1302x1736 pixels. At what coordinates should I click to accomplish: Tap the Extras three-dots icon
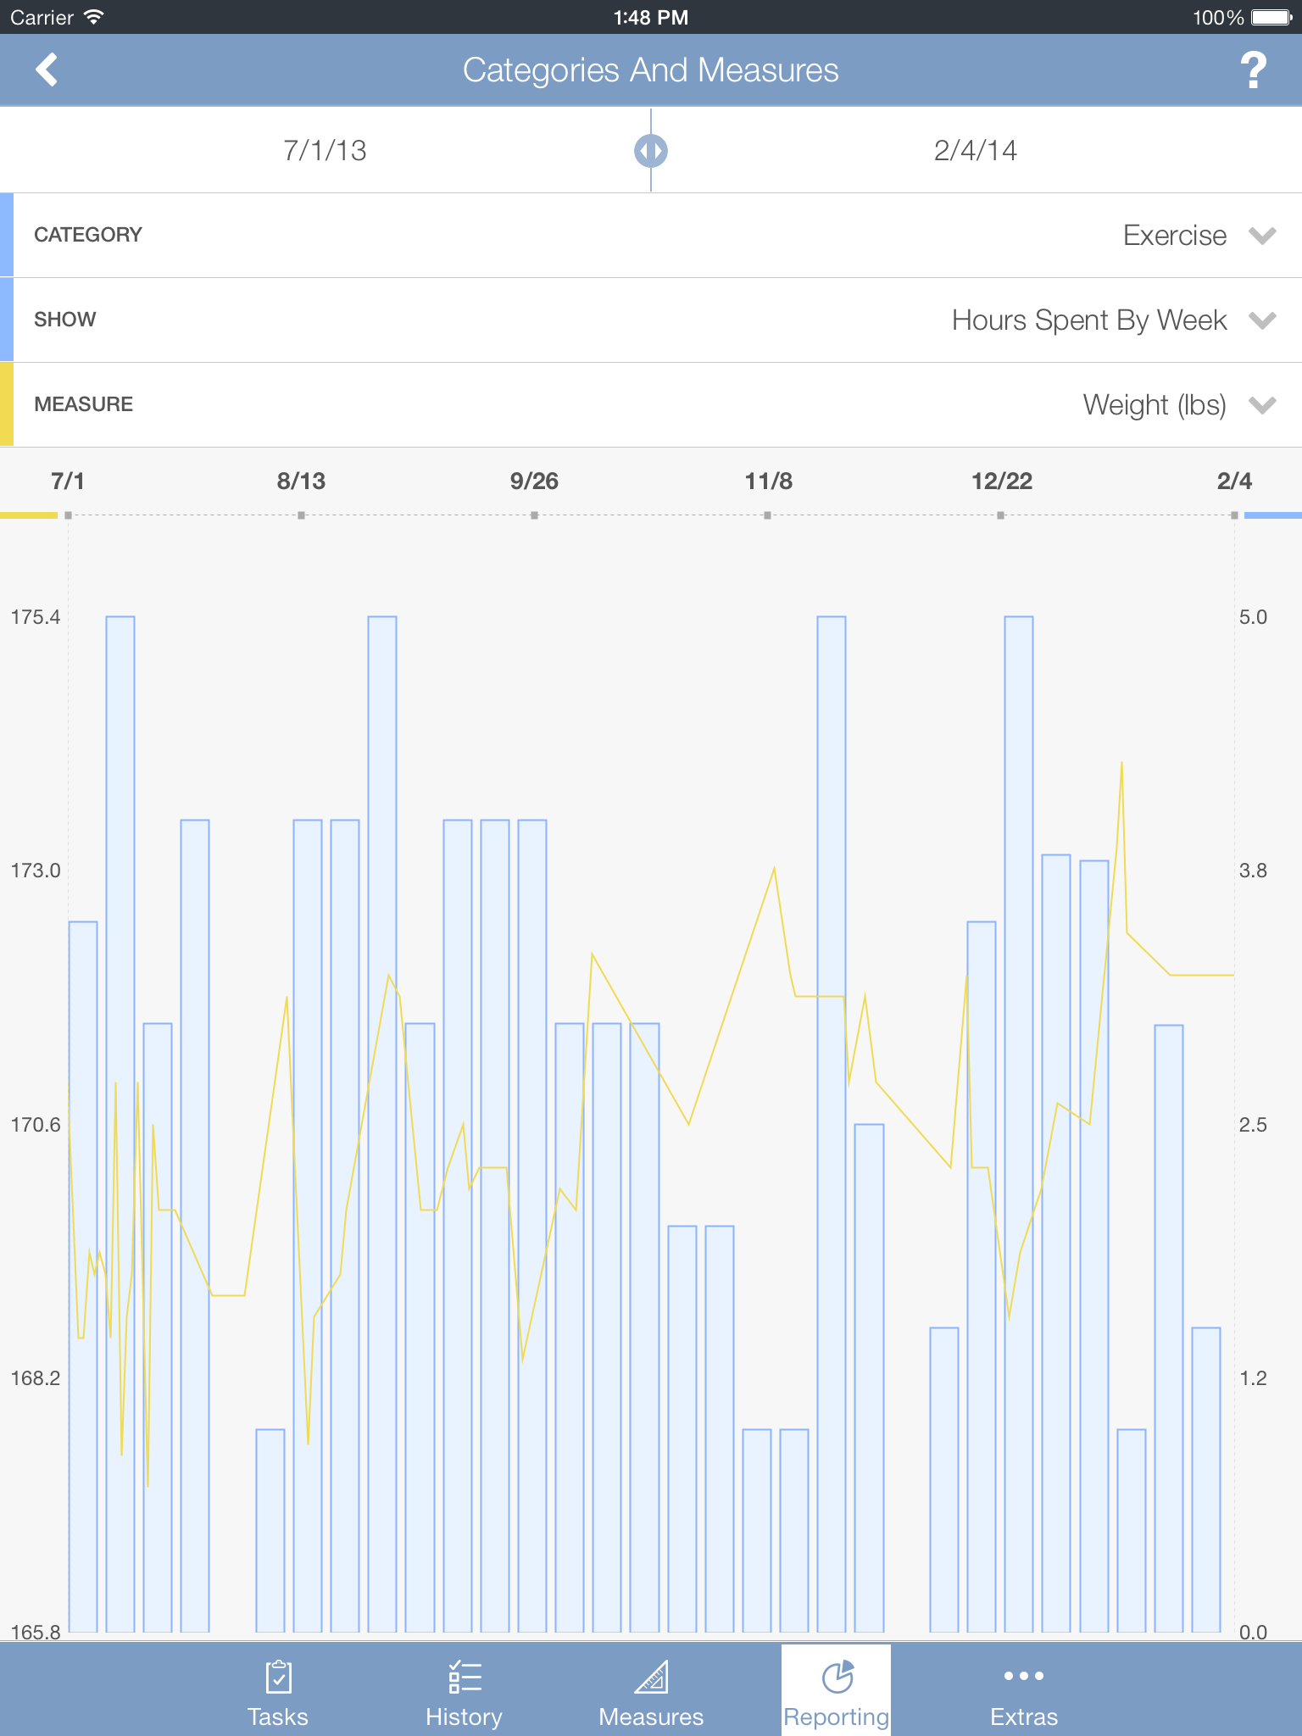click(1024, 1676)
